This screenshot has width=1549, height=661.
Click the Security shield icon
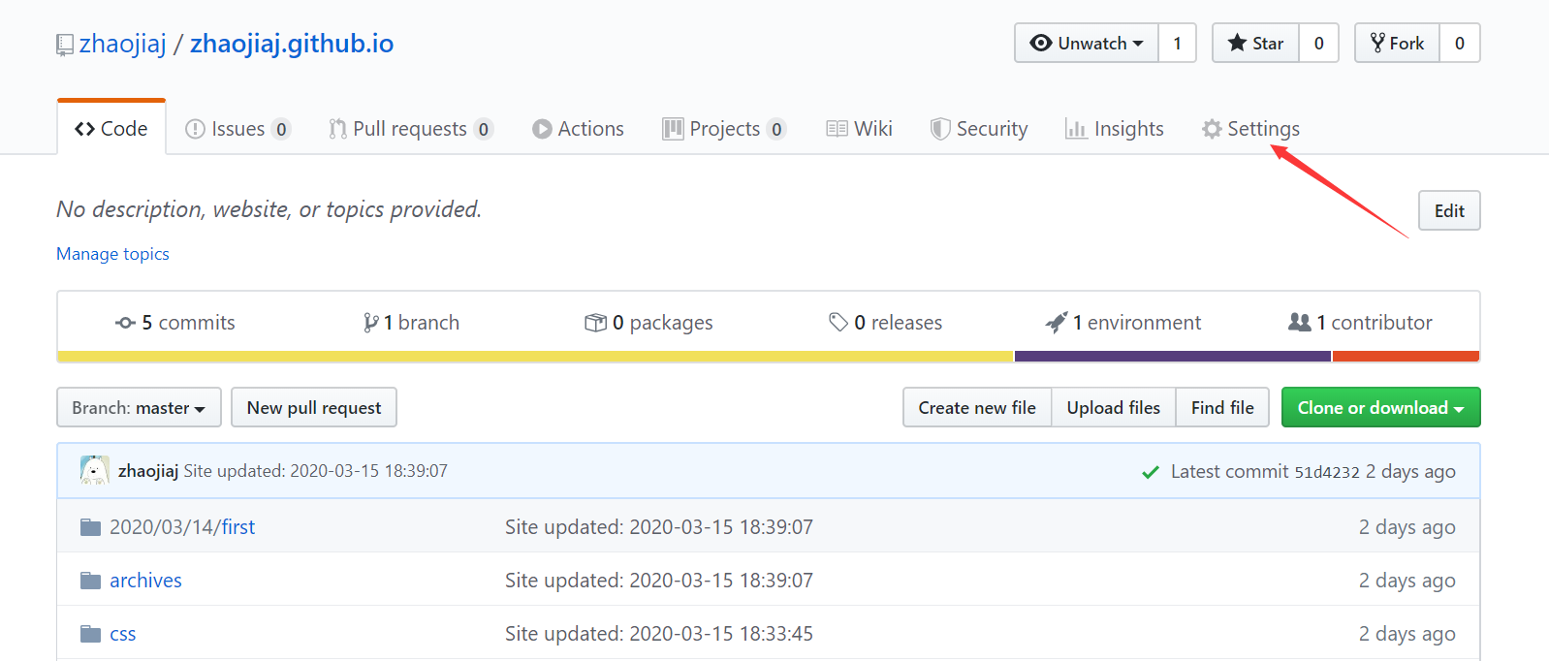coord(939,129)
